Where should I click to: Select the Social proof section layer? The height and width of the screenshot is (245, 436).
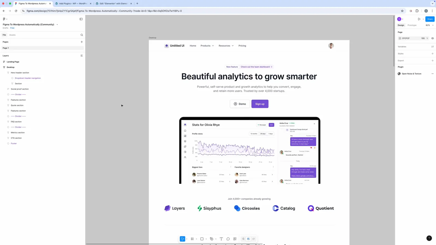coord(20,89)
